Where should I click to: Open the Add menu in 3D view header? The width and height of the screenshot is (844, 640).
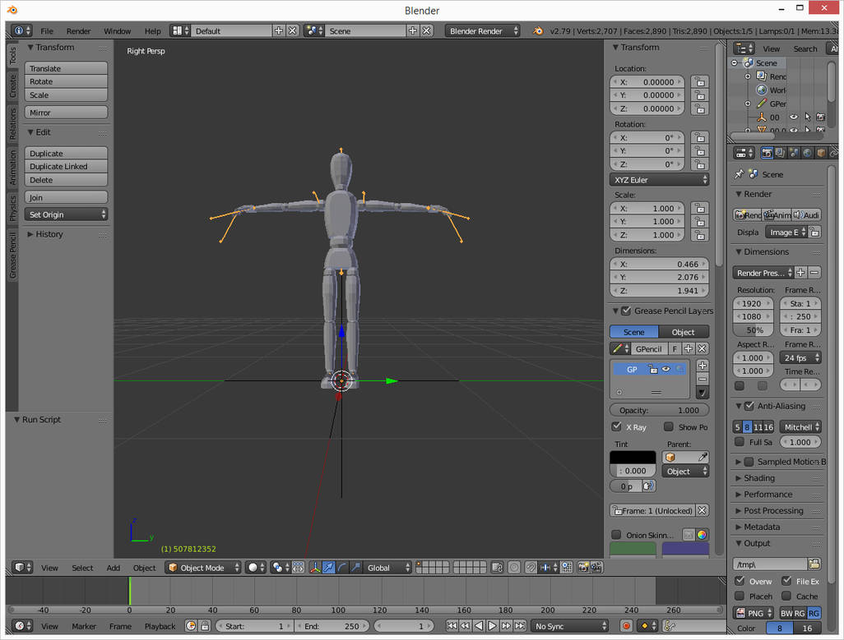click(113, 568)
